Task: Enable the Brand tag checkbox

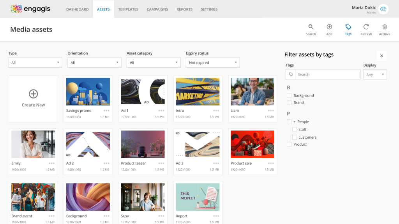Action: 289,102
